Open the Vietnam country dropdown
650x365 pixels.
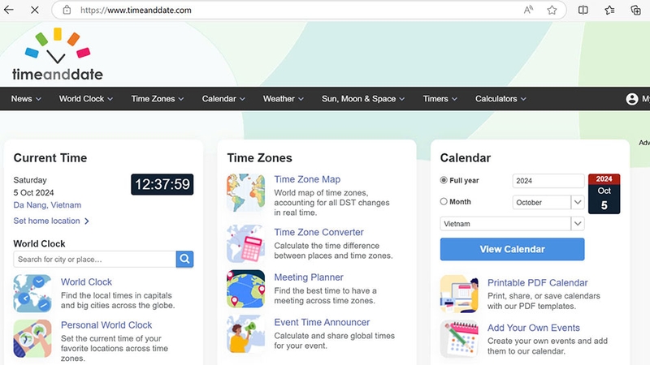[513, 224]
